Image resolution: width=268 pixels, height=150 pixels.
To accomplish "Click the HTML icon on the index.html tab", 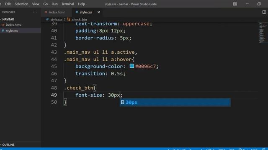I will click(x=46, y=12).
